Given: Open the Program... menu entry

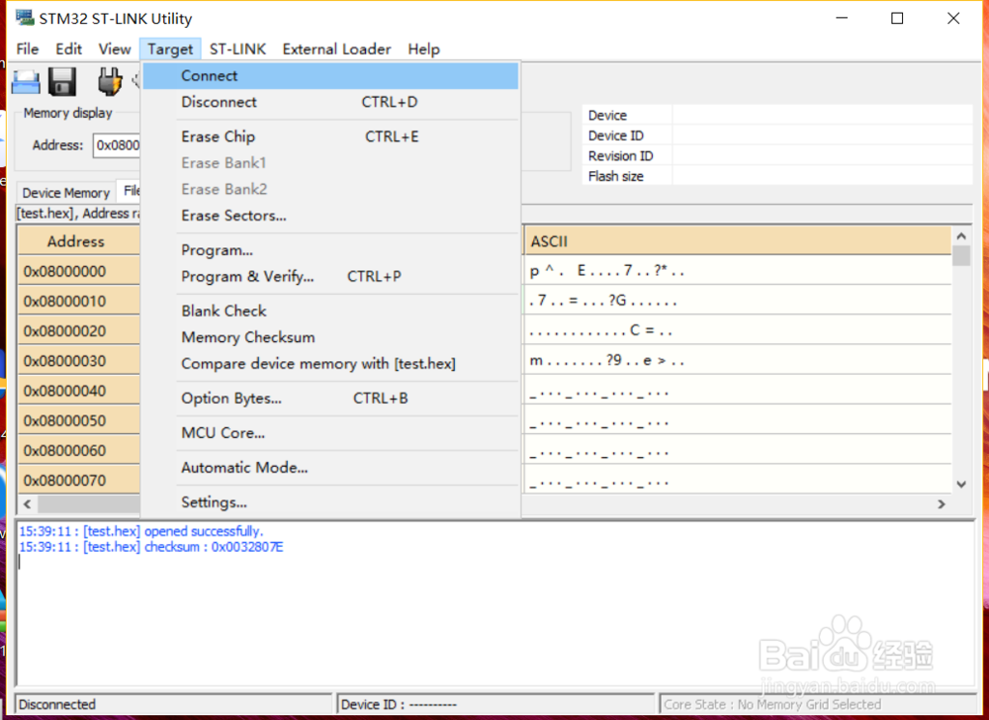Looking at the screenshot, I should coord(330,250).
